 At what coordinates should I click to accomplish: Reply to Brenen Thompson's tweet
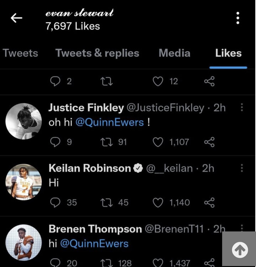click(x=55, y=263)
